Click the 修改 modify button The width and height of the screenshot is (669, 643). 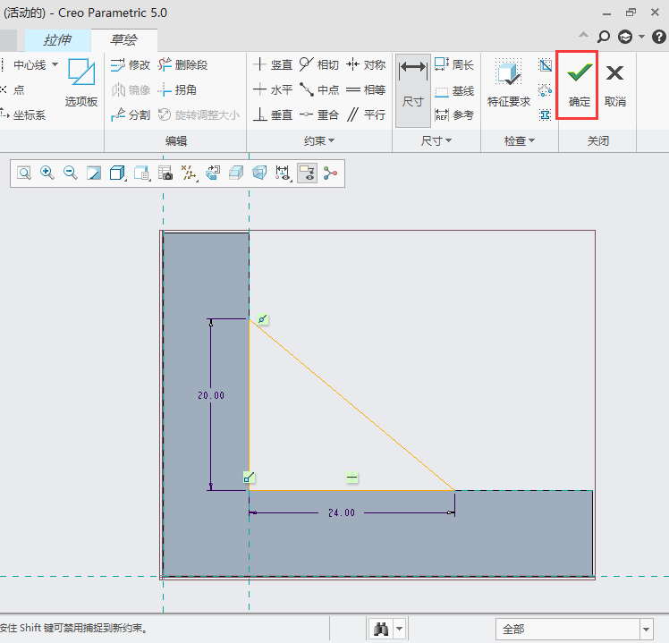point(131,64)
